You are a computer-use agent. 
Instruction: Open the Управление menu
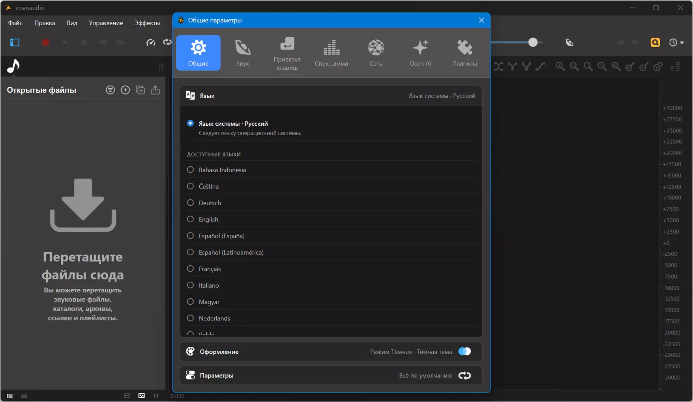point(106,23)
